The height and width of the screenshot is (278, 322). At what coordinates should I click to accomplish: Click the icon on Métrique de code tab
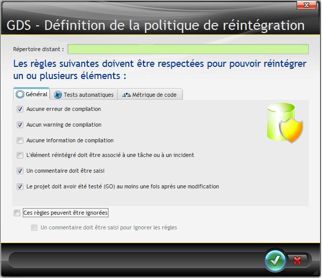[x=126, y=95]
